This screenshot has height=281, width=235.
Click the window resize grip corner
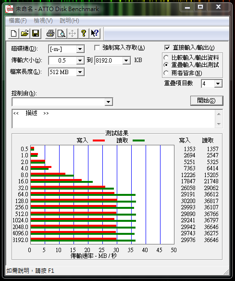tap(226, 272)
